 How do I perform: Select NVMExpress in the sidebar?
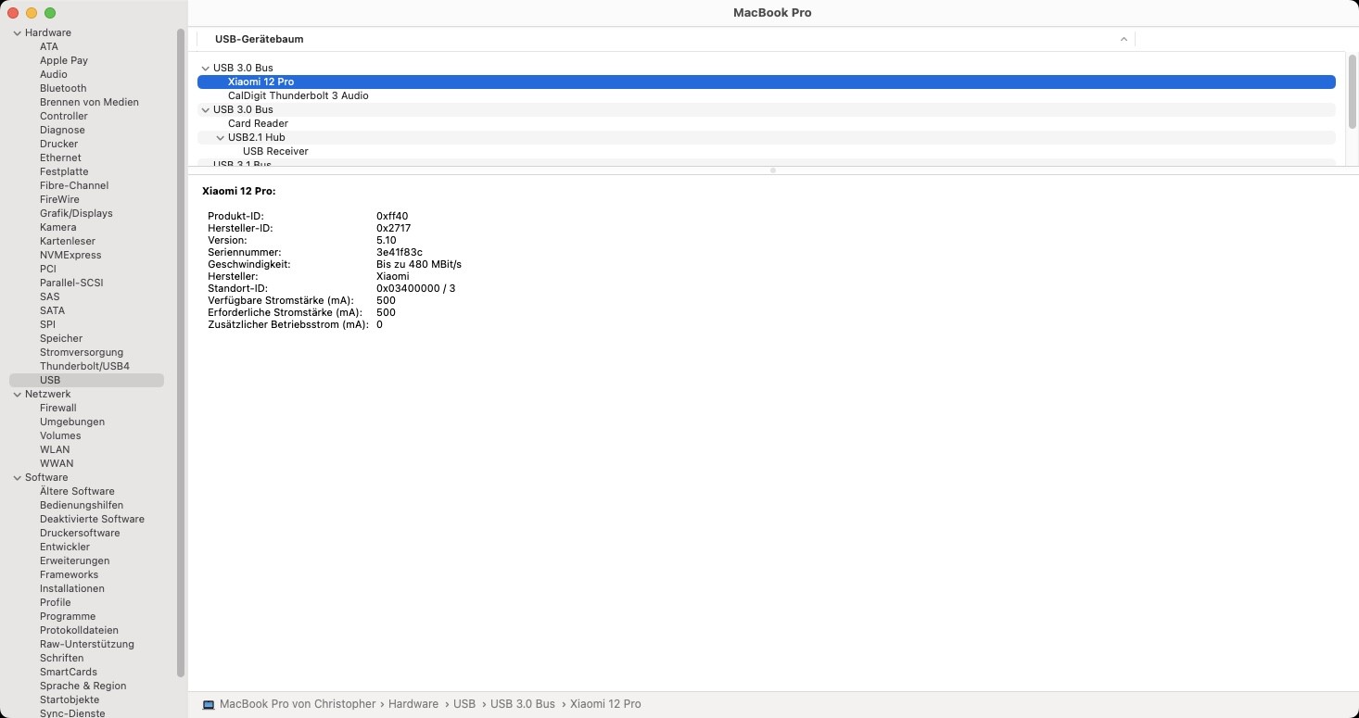coord(70,255)
